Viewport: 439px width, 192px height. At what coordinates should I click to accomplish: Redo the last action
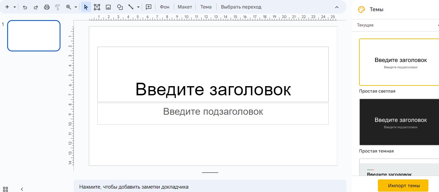pyautogui.click(x=36, y=7)
